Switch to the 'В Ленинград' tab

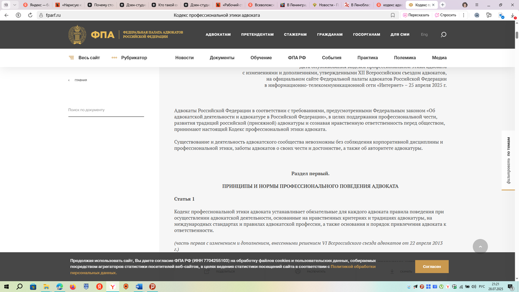click(x=293, y=4)
